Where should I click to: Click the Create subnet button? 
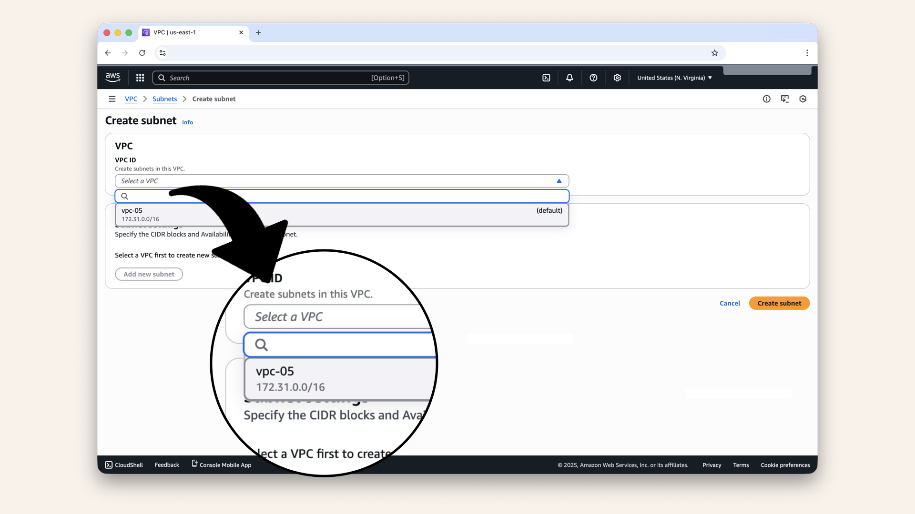779,303
